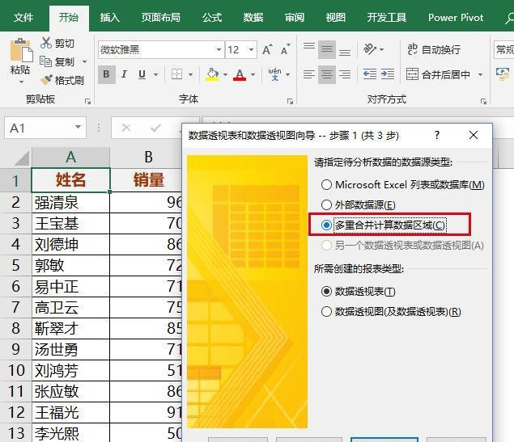Decrease the indent
Viewport: 514px width, 442px height.
pyautogui.click(x=370, y=74)
